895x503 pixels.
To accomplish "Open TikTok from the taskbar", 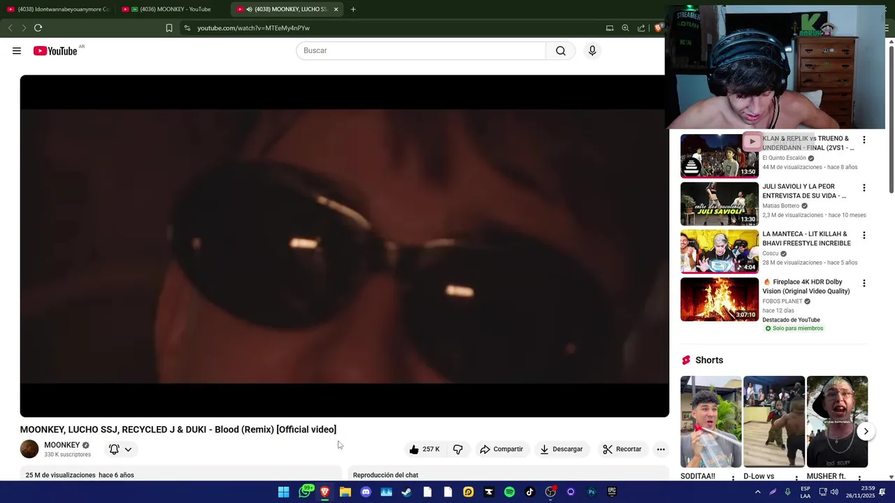I will [529, 492].
